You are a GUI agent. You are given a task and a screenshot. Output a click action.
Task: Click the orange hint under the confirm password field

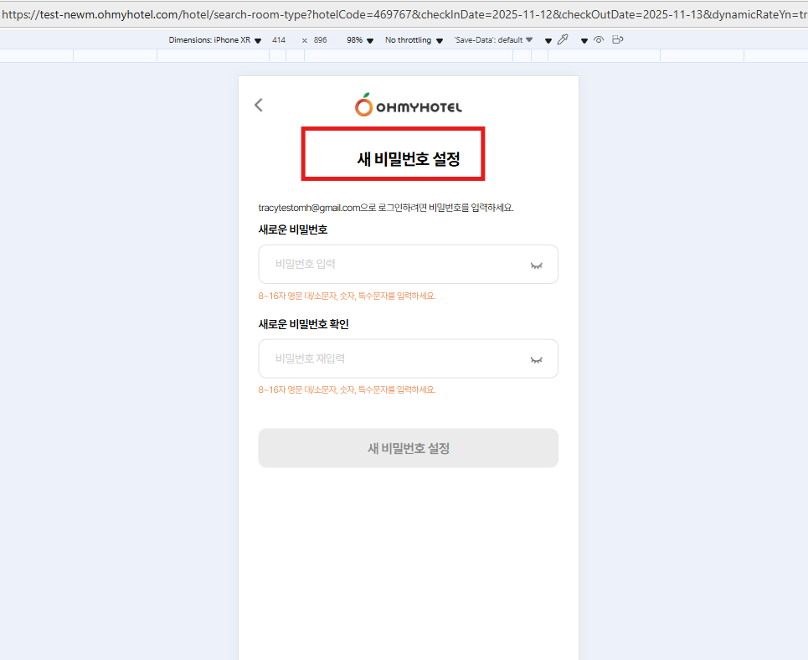coord(347,389)
